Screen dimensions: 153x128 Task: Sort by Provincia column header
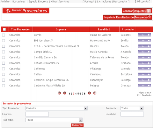(x=127, y=29)
